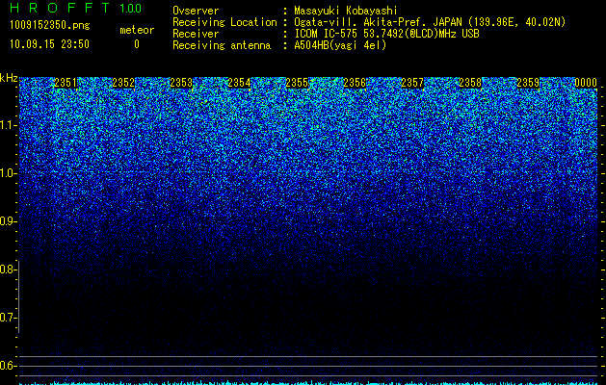Click the 0000 time marker

click(586, 83)
